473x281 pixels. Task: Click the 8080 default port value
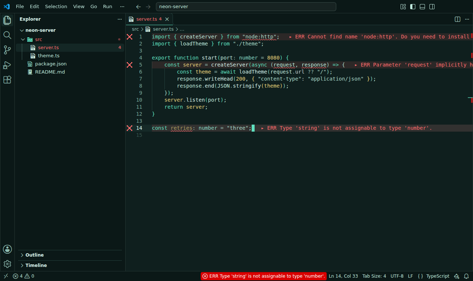pos(273,58)
